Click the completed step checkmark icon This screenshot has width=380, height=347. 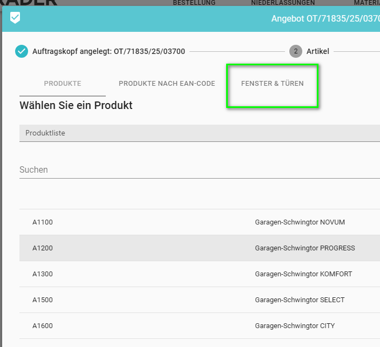pos(22,51)
